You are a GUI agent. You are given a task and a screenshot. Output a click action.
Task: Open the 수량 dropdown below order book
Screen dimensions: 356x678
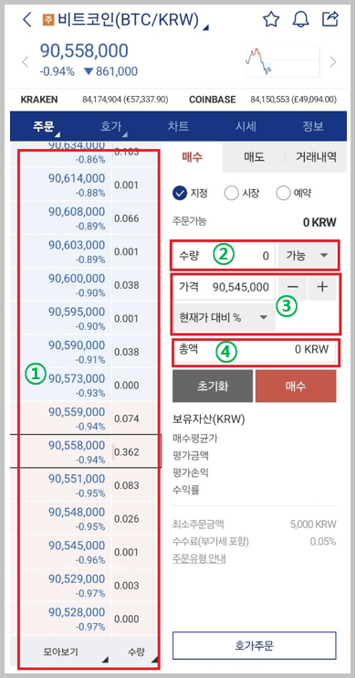[x=135, y=652]
